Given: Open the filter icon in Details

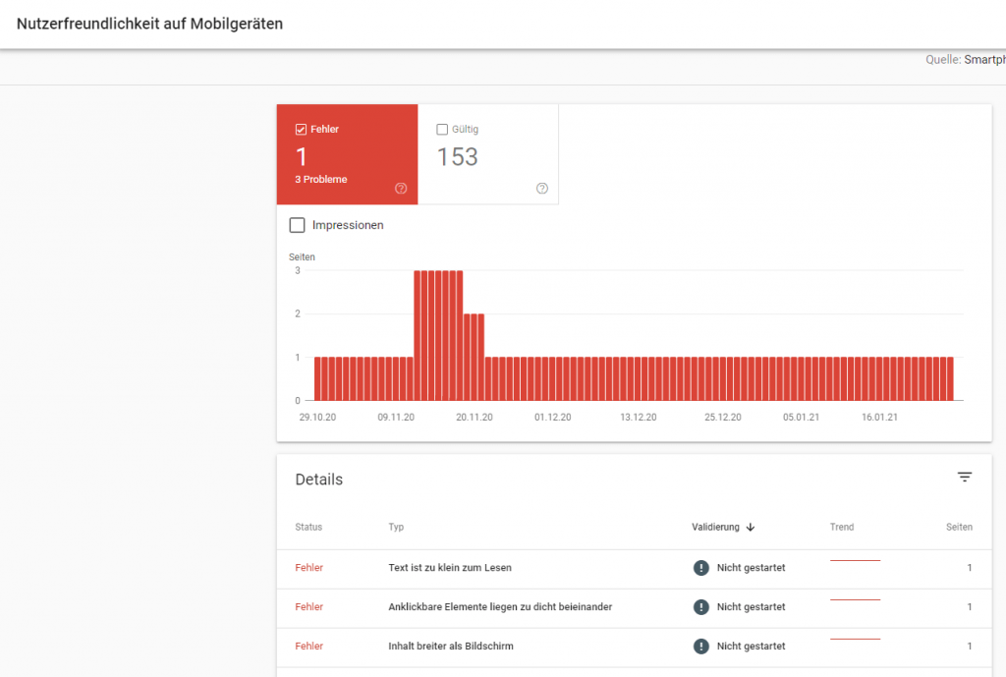Looking at the screenshot, I should [965, 477].
